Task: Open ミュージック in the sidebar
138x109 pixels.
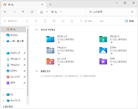Action: [13, 77]
